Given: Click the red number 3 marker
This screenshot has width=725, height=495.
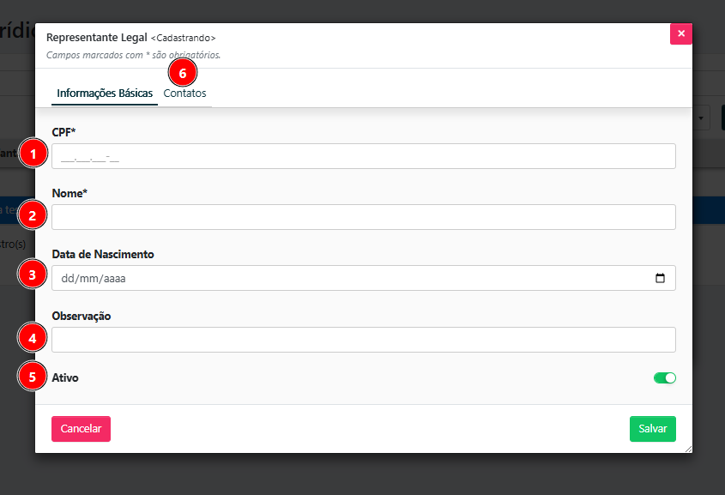Looking at the screenshot, I should (x=33, y=275).
